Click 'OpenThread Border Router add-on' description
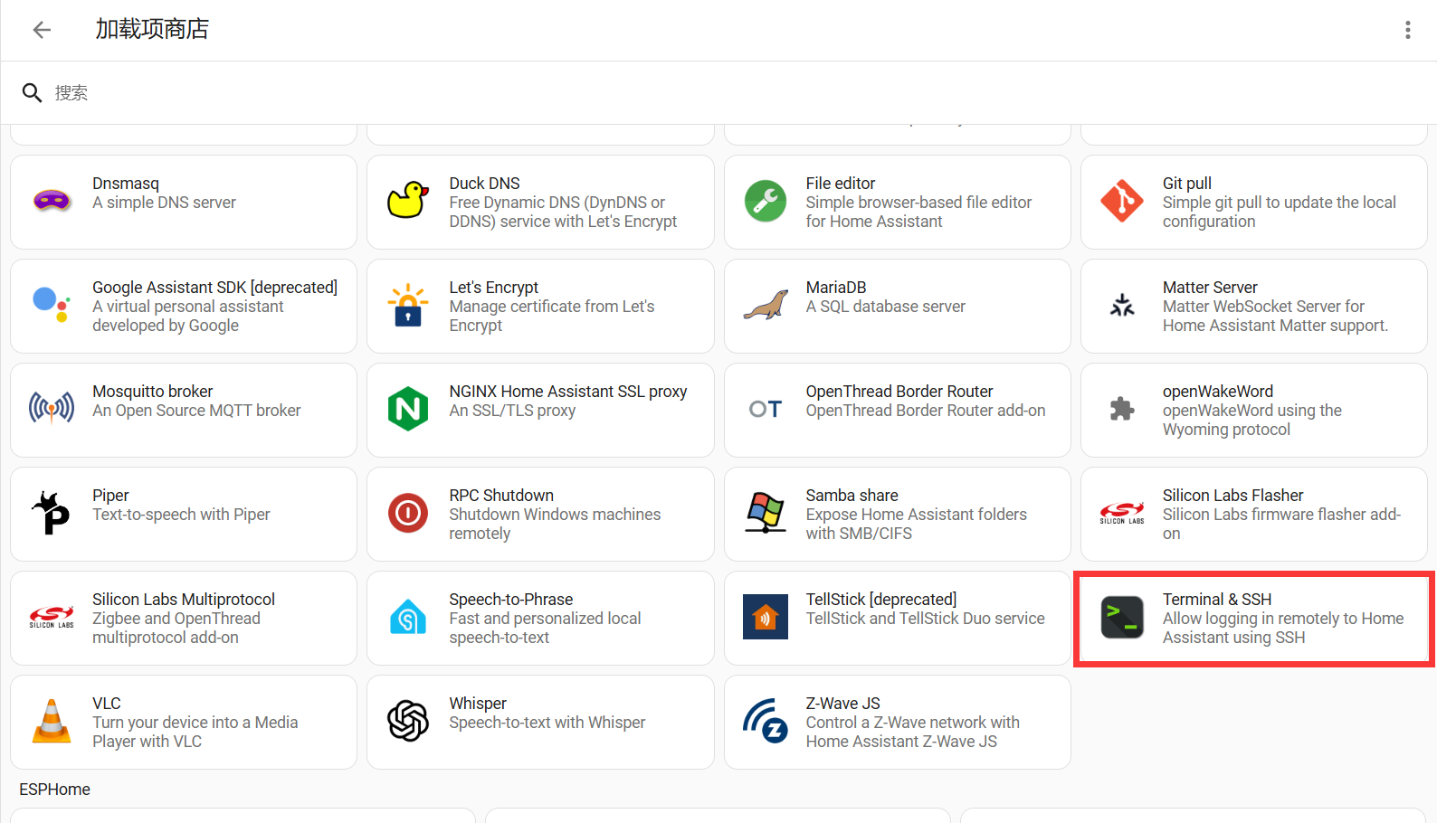Viewport: 1437px width, 823px height. pos(926,411)
